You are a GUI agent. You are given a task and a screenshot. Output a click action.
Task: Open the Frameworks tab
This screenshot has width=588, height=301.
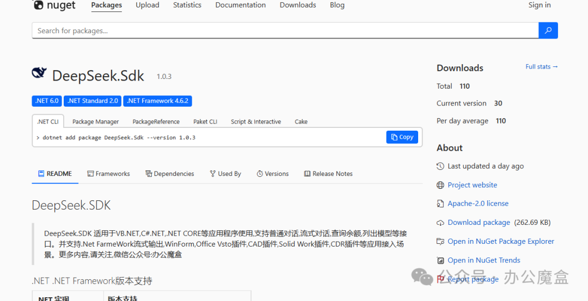[109, 174]
